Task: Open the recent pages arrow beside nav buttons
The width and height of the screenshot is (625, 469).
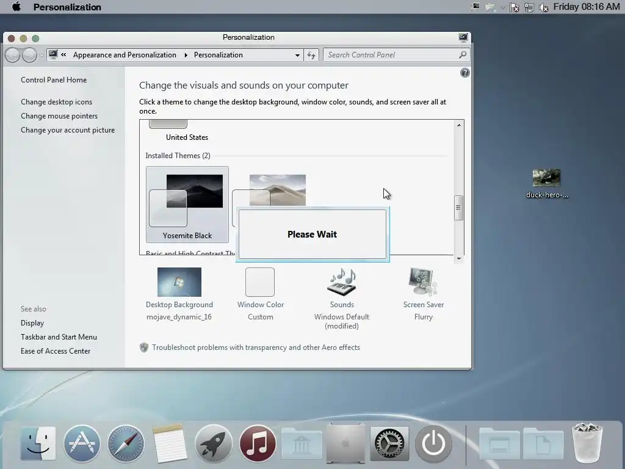Action: pyautogui.click(x=41, y=56)
